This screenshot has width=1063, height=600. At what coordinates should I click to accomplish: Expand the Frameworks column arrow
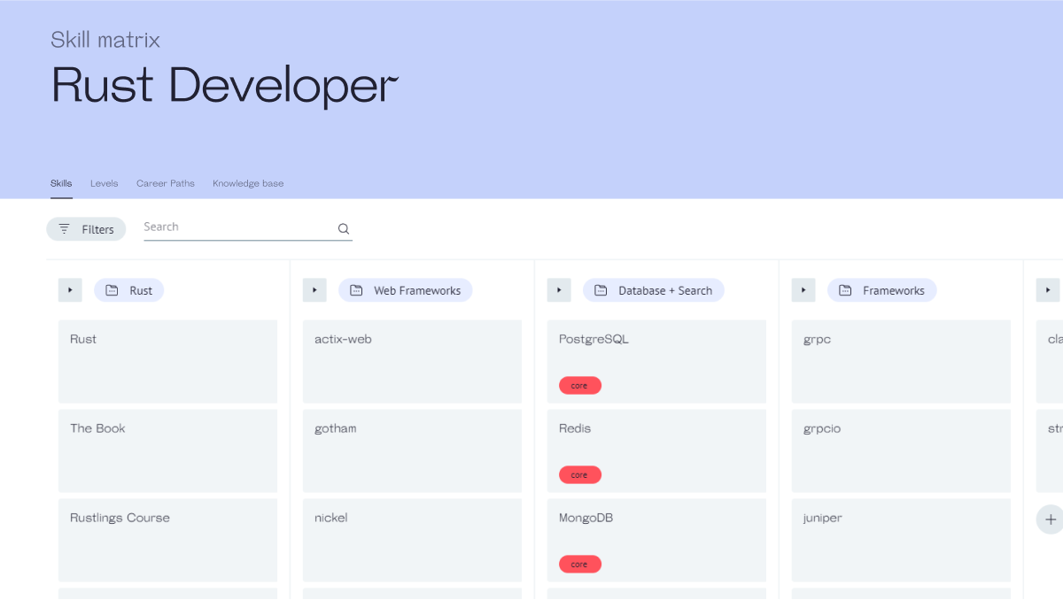tap(803, 290)
